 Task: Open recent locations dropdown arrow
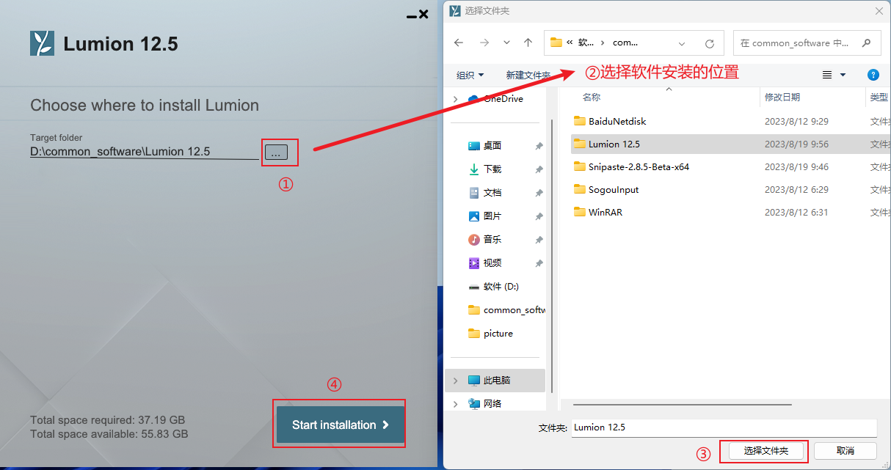[x=506, y=43]
